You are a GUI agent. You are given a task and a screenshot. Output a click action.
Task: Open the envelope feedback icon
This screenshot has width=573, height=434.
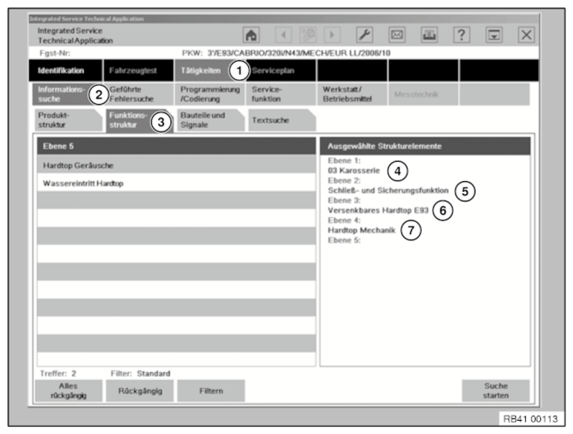pyautogui.click(x=397, y=35)
